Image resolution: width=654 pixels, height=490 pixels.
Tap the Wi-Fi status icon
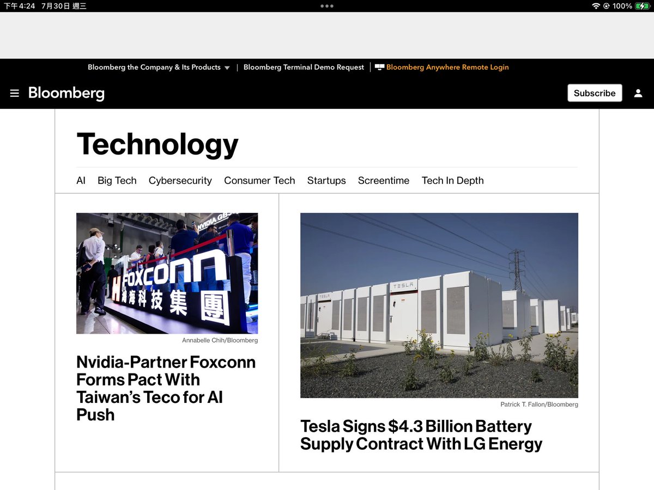tap(596, 6)
